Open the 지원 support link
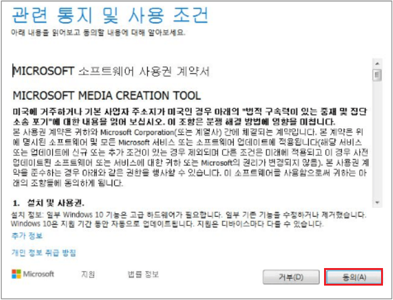393x300 pixels. [88, 274]
